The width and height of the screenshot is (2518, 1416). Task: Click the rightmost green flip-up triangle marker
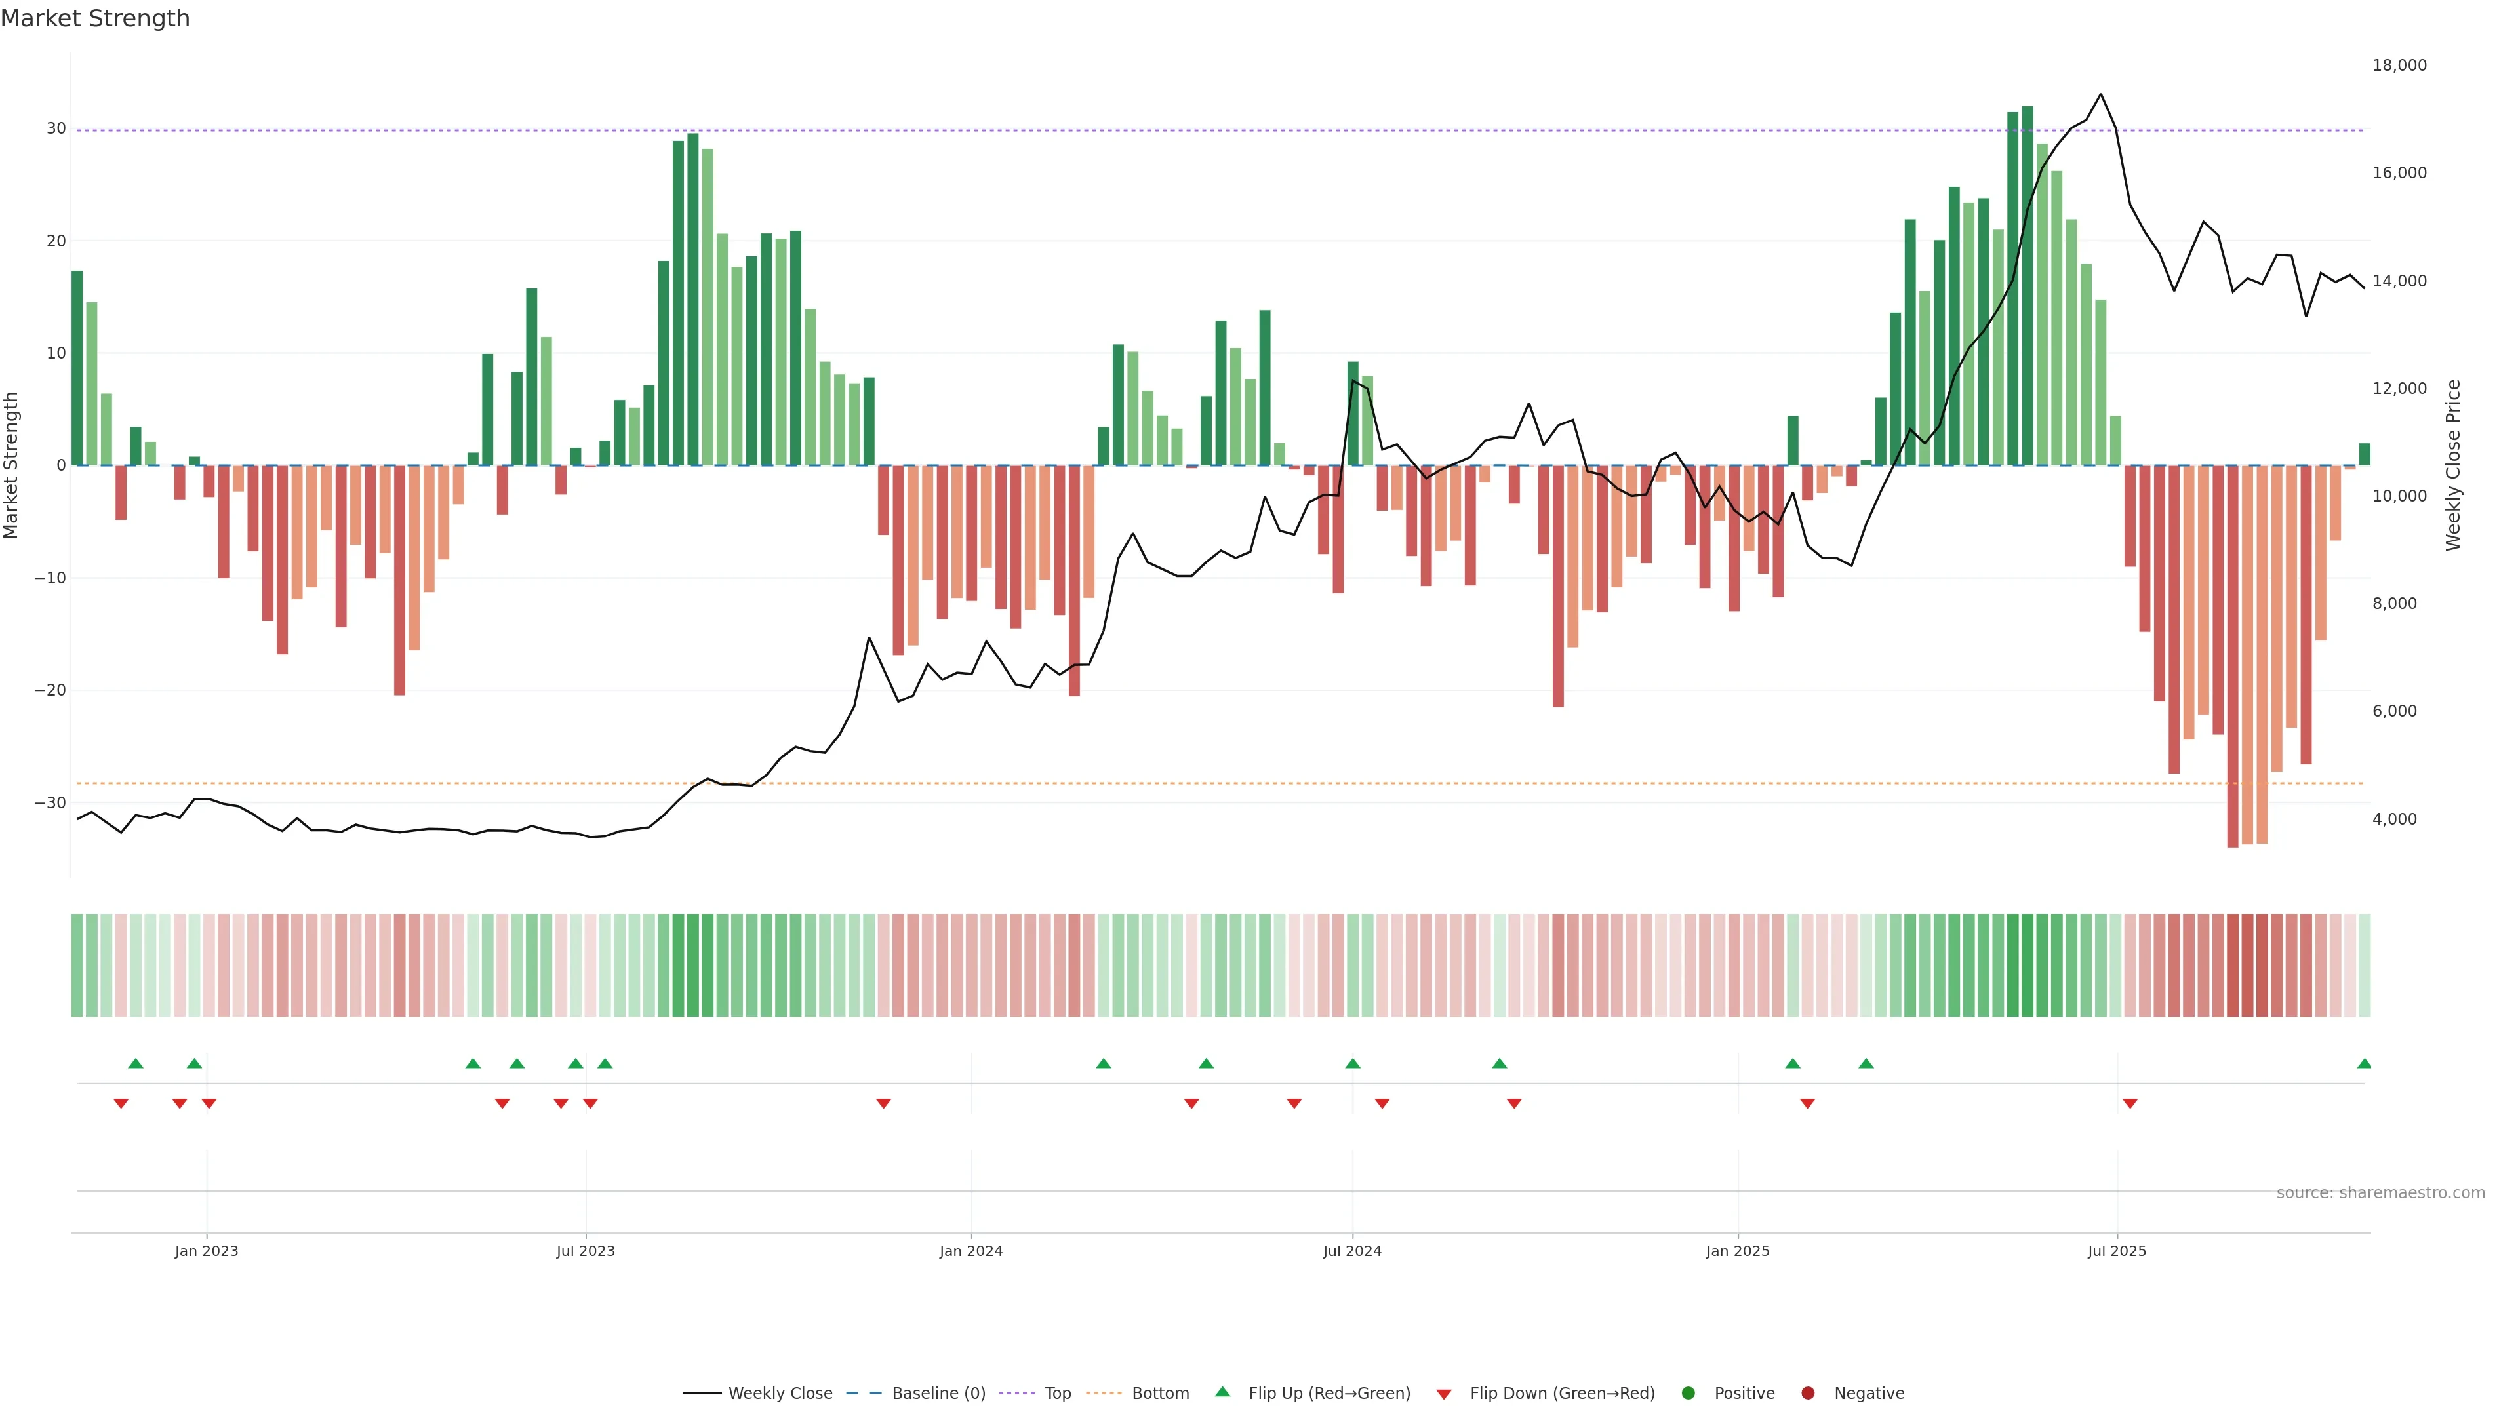click(2363, 1063)
